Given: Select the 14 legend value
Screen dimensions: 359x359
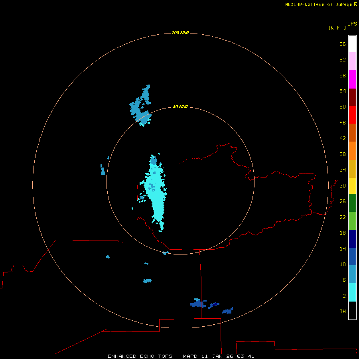Looking at the screenshot, I should pos(343,249).
